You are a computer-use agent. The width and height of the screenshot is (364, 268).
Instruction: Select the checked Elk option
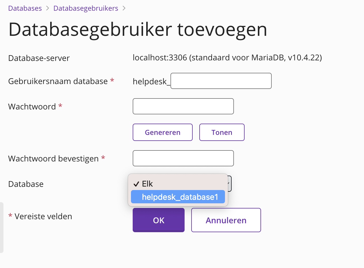(148, 184)
